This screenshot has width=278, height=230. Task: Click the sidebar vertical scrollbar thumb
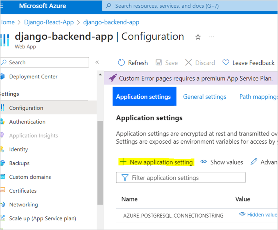(100, 163)
